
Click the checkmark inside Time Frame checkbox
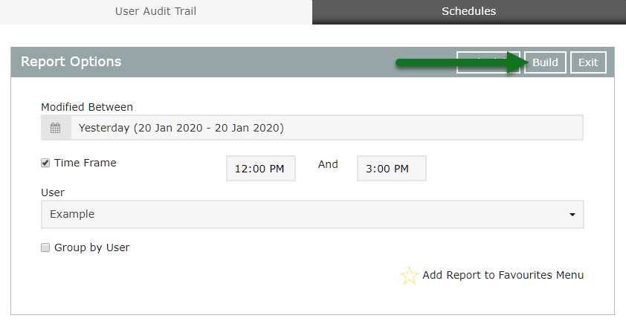45,163
